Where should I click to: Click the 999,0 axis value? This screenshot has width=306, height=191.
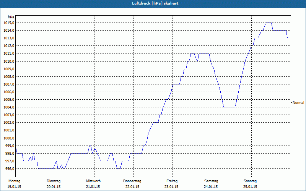click(10, 146)
